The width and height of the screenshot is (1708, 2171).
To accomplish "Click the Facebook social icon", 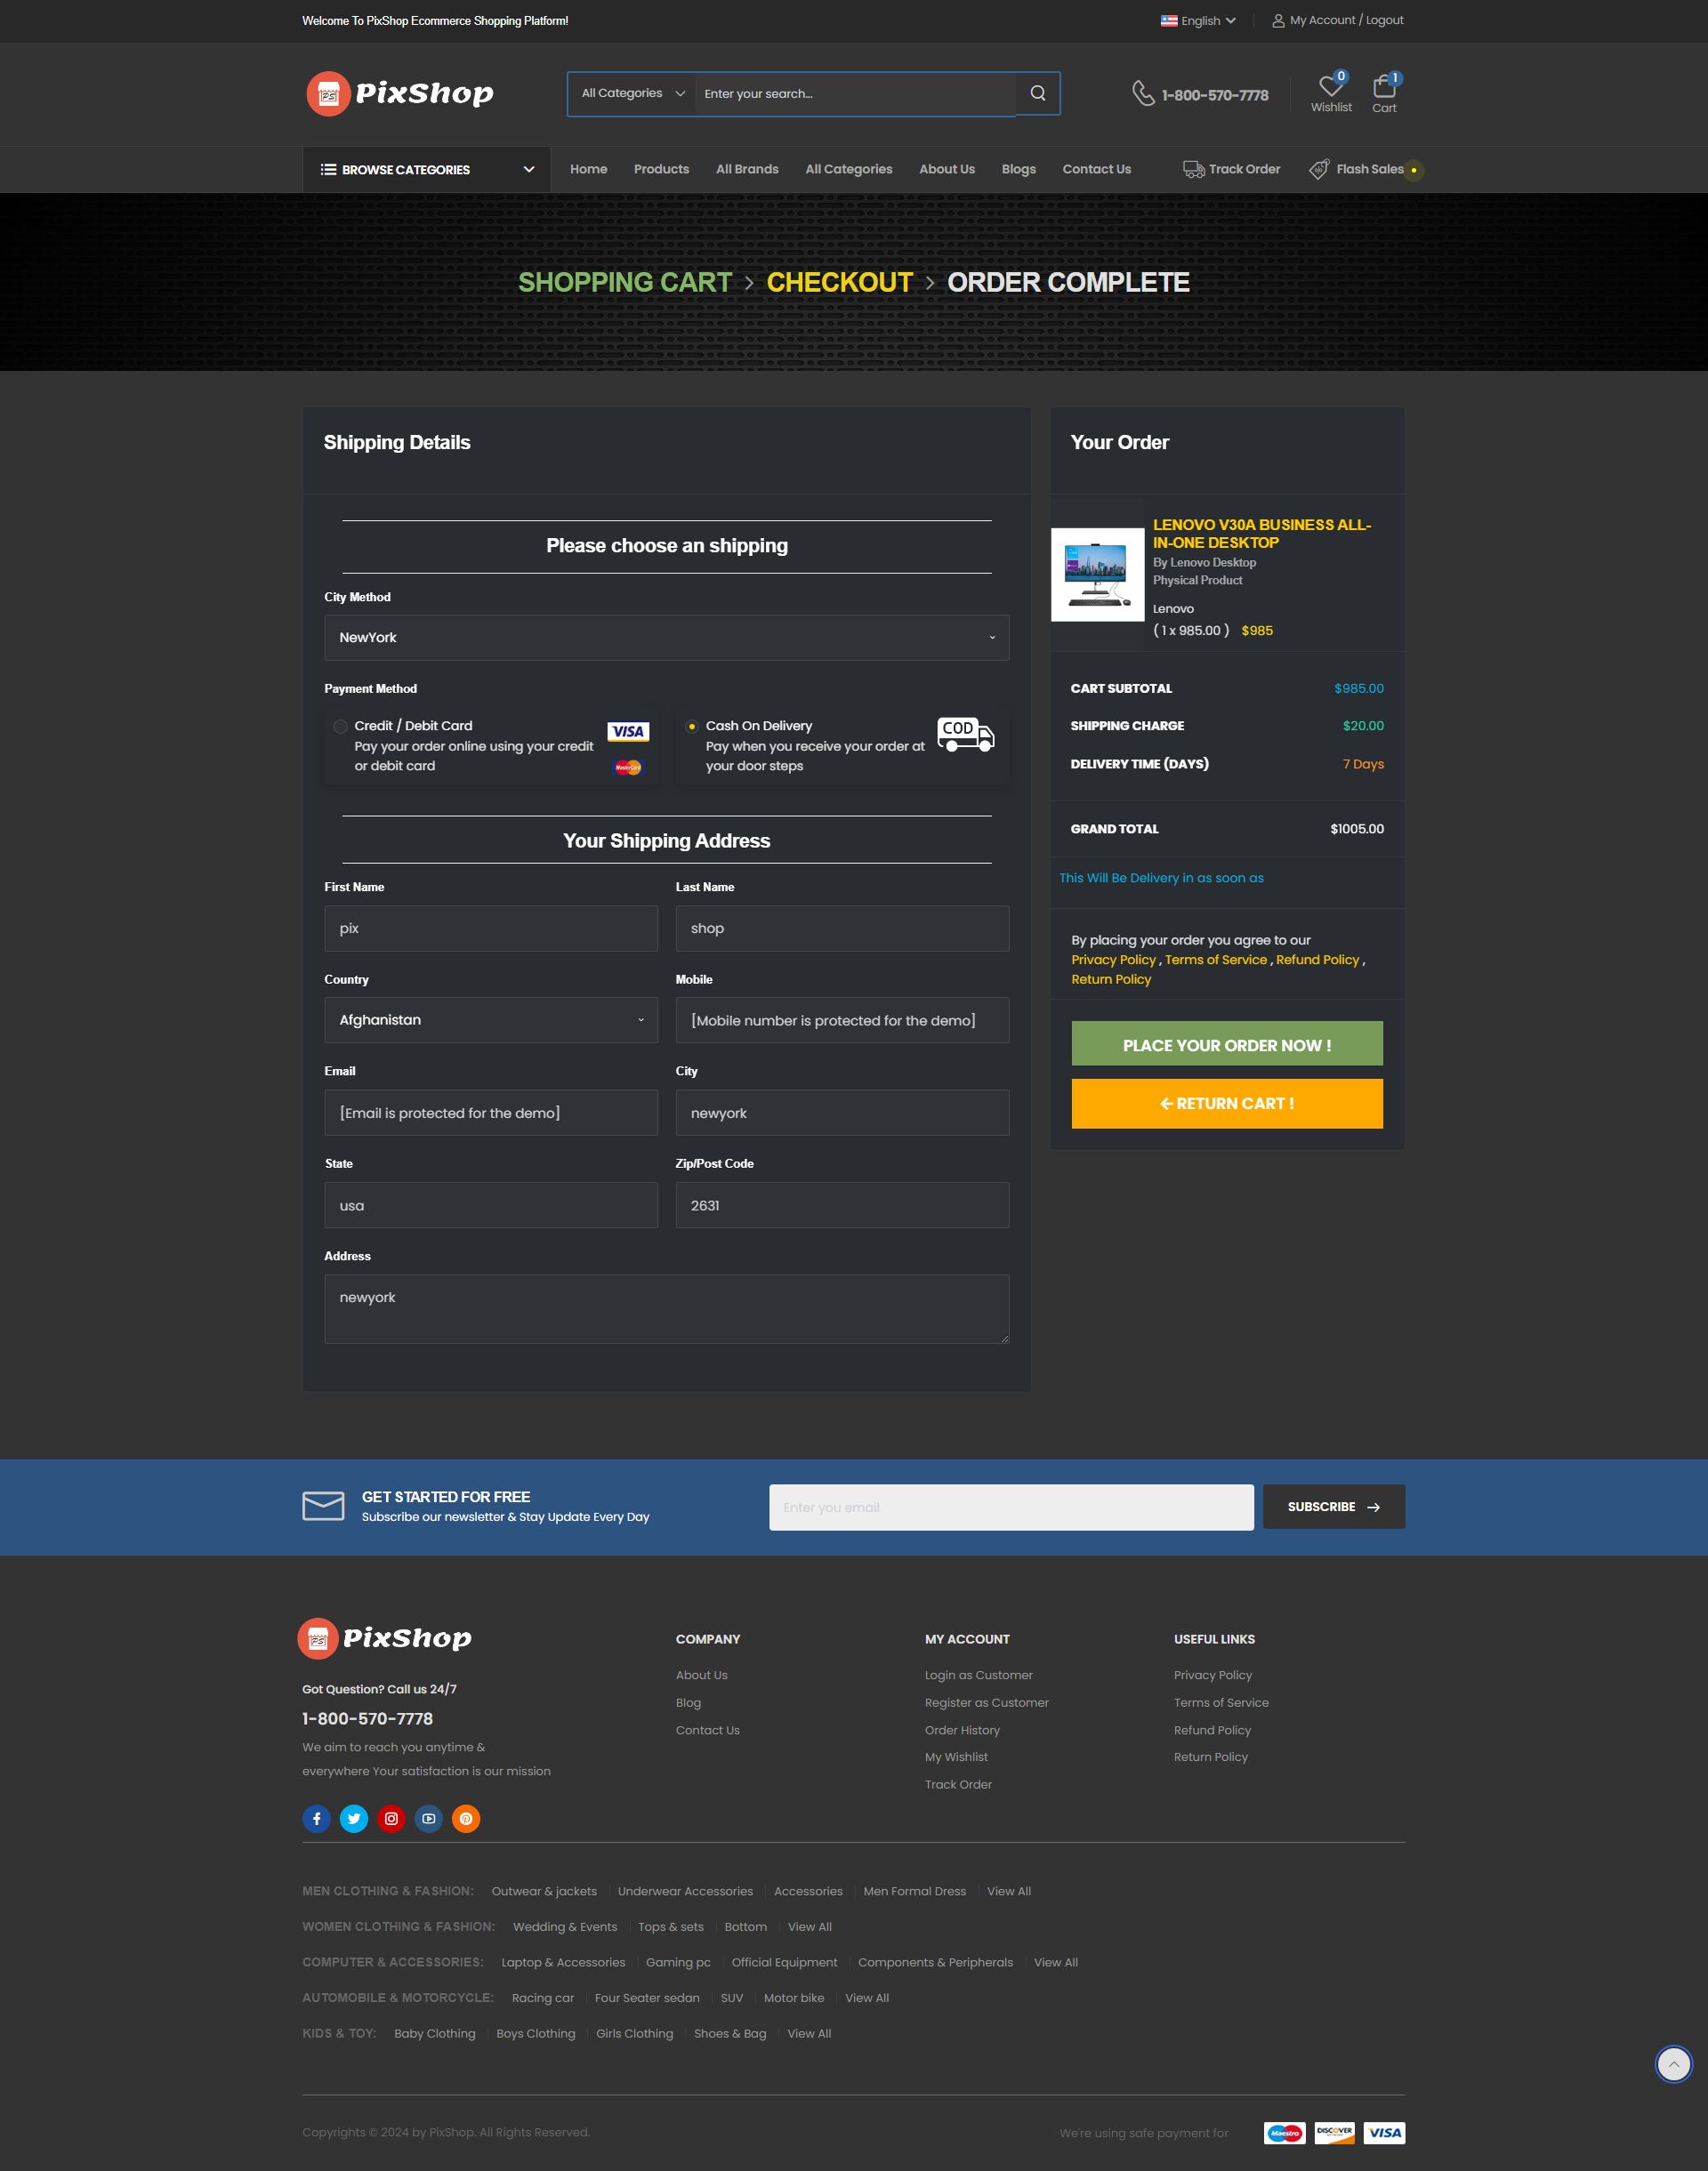I will coord(316,1818).
